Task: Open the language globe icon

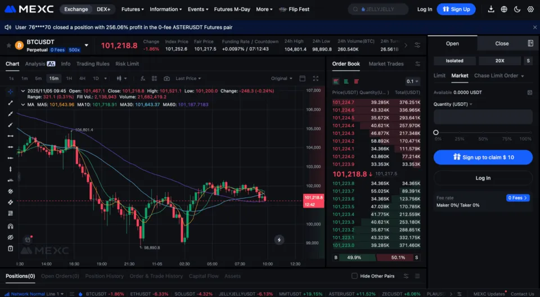Action: (x=504, y=10)
